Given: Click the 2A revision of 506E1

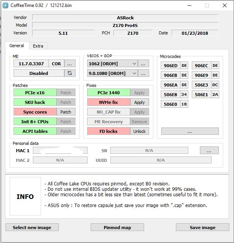Looking at the screenshot, I should pyautogui.click(x=215, y=94).
